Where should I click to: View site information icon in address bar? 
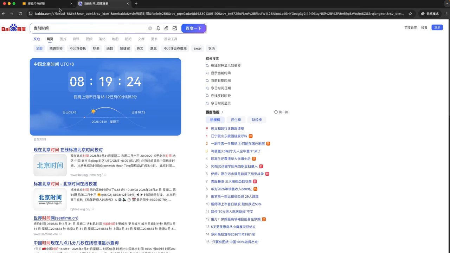31,14
